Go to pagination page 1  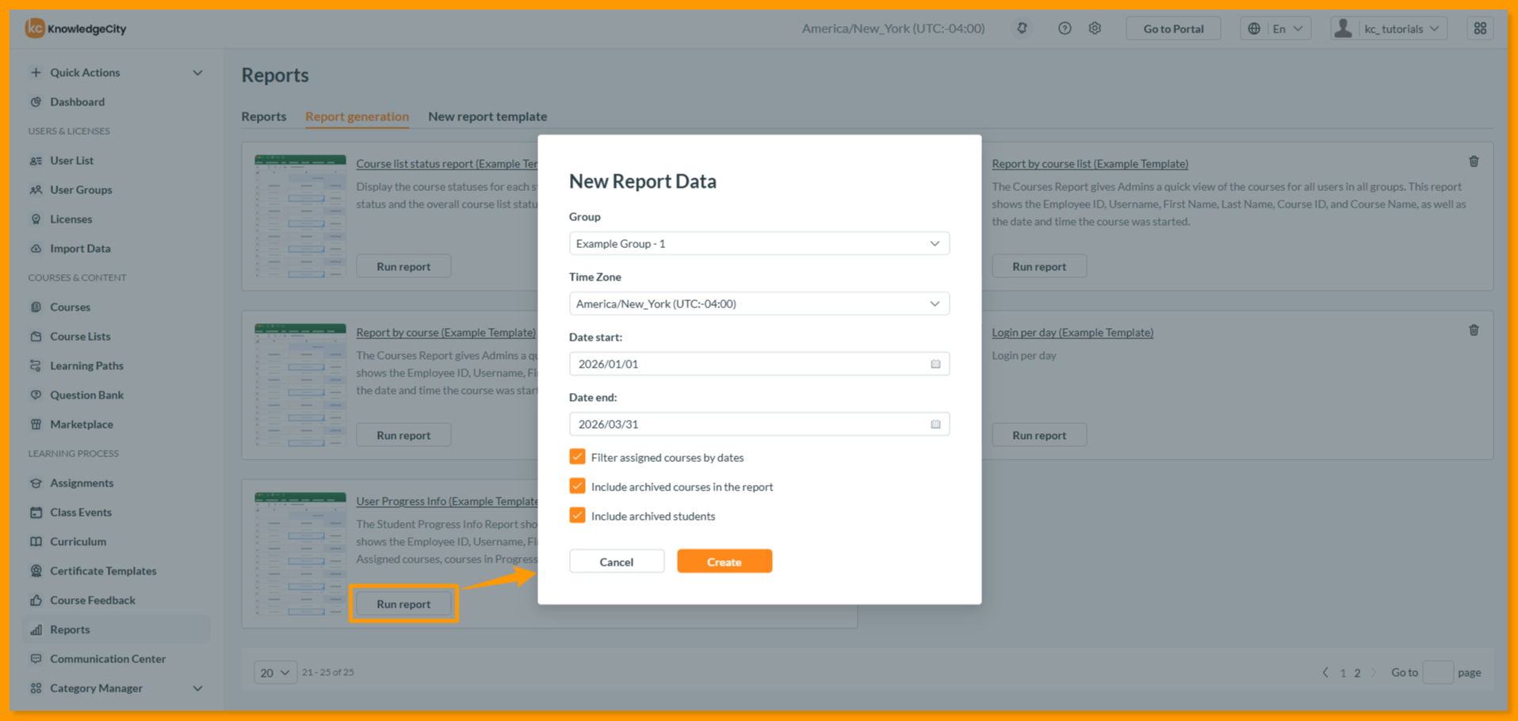1343,673
